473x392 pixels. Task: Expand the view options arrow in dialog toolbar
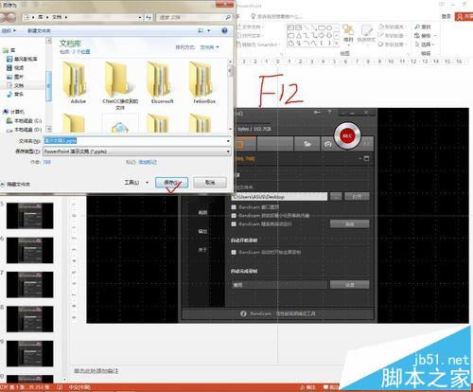209,30
